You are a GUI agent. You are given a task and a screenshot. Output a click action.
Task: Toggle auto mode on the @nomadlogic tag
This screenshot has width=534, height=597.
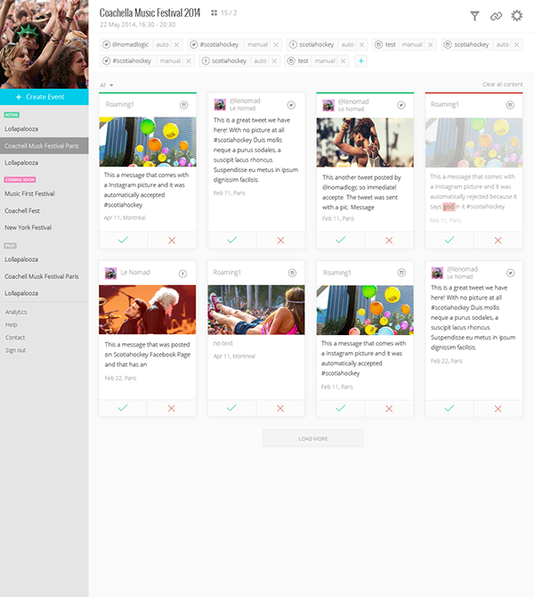[162, 45]
